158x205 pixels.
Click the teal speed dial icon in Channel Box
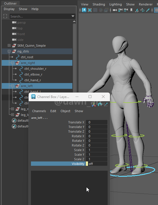point(100,104)
